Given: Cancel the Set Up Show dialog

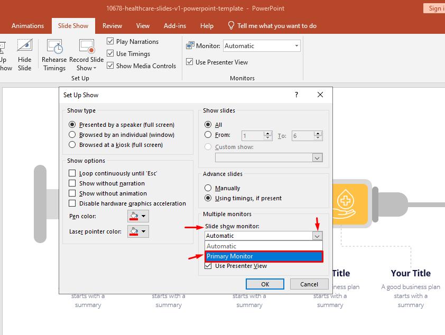Looking at the screenshot, I should click(309, 284).
